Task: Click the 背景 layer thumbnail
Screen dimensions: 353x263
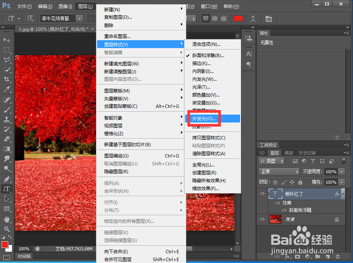Action: [275, 219]
